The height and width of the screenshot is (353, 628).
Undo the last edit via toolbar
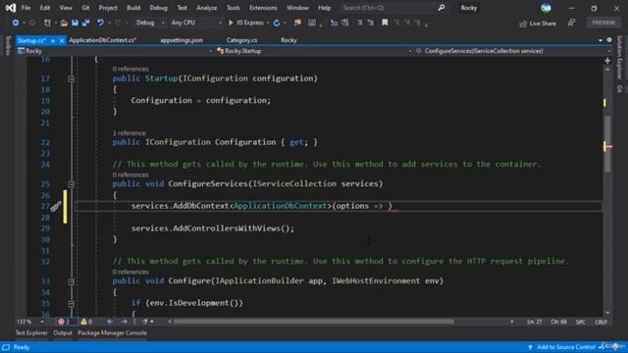[x=100, y=23]
